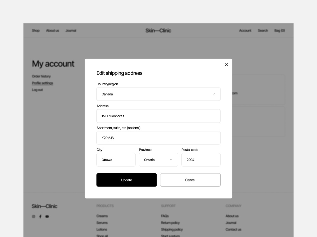
Task: Click the Apartment, suite field containing K2P 2JS
Action: (x=158, y=138)
